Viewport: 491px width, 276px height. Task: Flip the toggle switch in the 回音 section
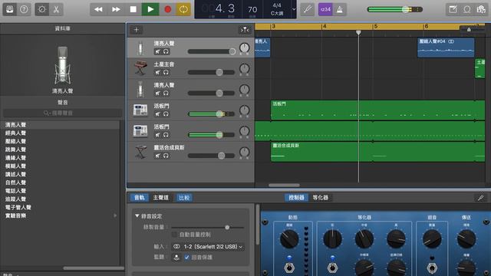pyautogui.click(x=432, y=268)
